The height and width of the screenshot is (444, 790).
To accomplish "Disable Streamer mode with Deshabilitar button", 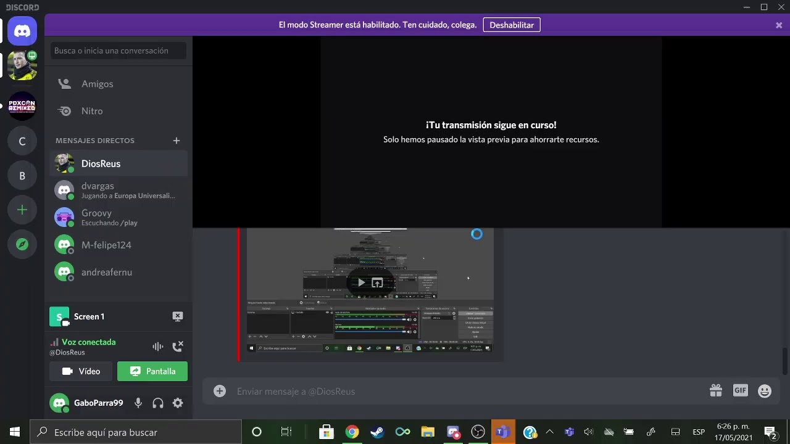I will [x=512, y=25].
